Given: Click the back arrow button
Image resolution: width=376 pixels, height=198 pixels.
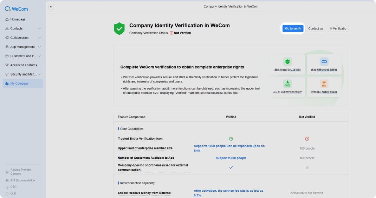Looking at the screenshot, I should pyautogui.click(x=51, y=7).
